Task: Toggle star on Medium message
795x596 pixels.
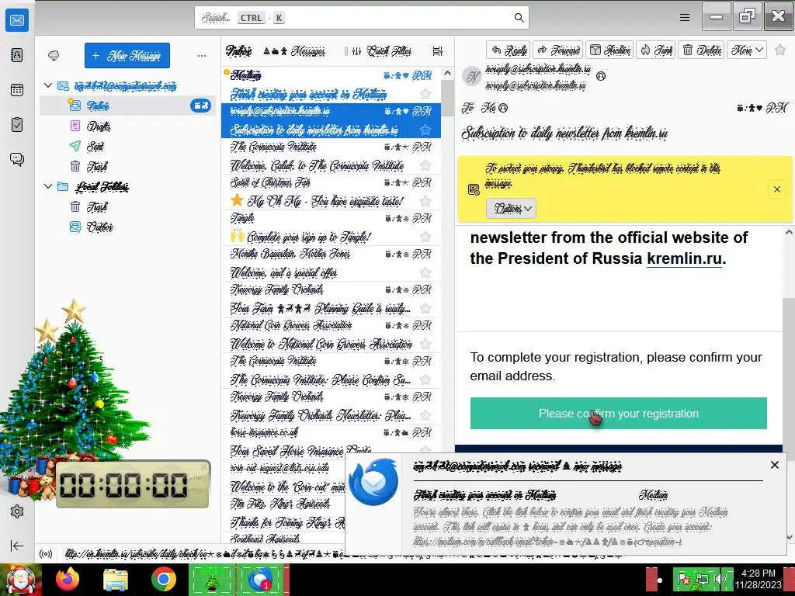Action: coord(425,94)
